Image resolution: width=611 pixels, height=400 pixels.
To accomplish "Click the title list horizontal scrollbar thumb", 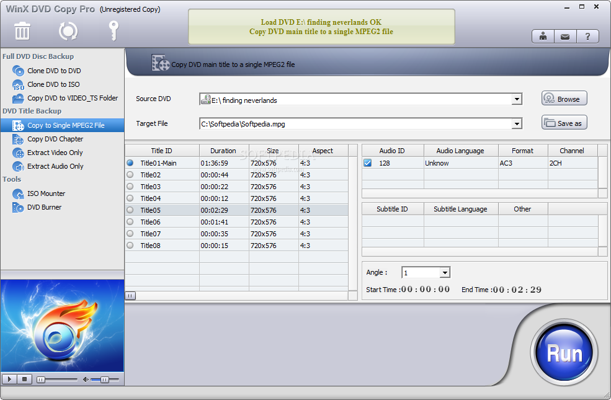I will 130,296.
